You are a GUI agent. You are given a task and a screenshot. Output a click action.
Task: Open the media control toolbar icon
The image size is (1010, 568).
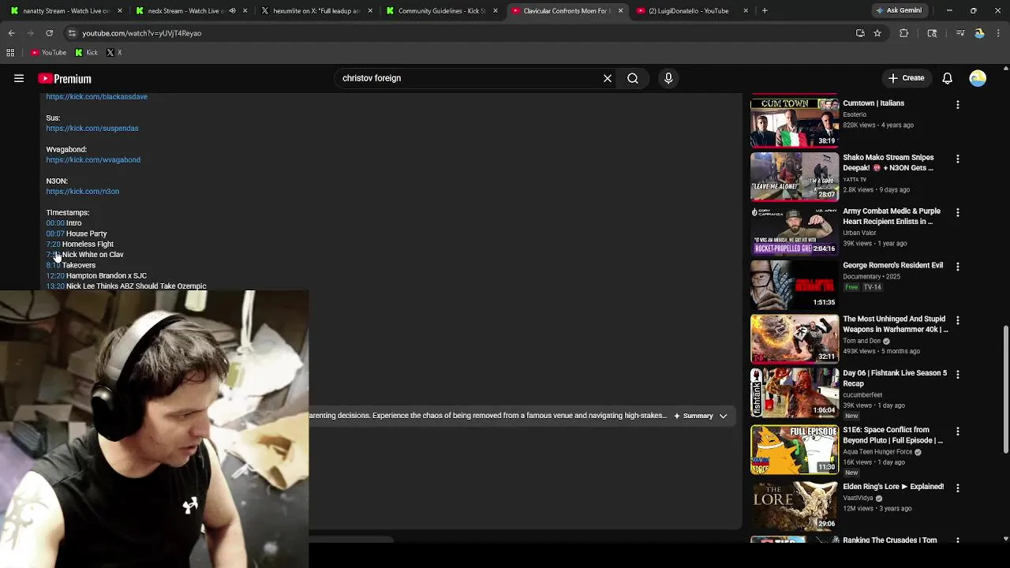pos(960,33)
